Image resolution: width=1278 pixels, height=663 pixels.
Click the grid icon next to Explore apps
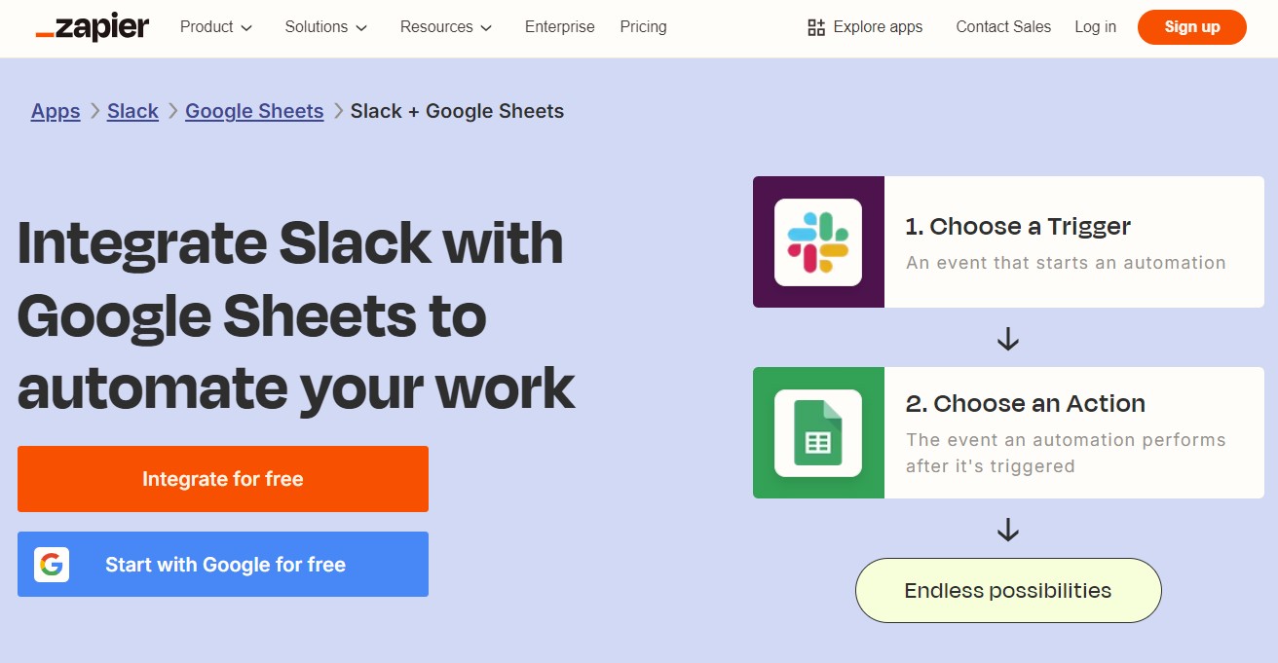coord(815,27)
